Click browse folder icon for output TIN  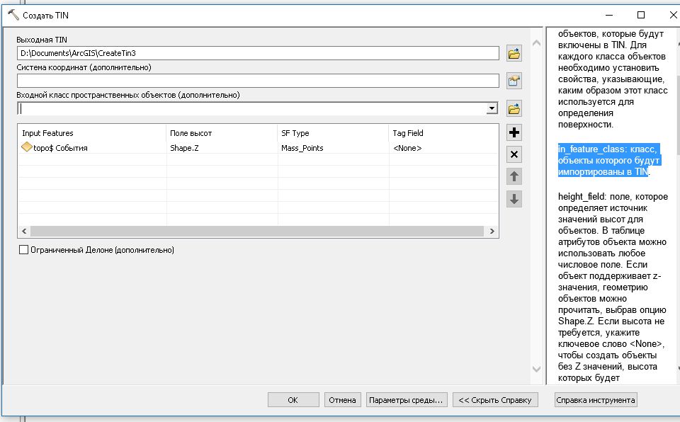[x=514, y=53]
